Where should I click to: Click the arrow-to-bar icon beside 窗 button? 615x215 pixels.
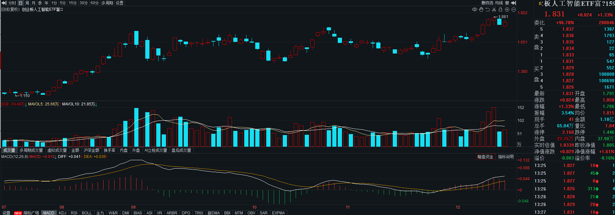click(513, 3)
